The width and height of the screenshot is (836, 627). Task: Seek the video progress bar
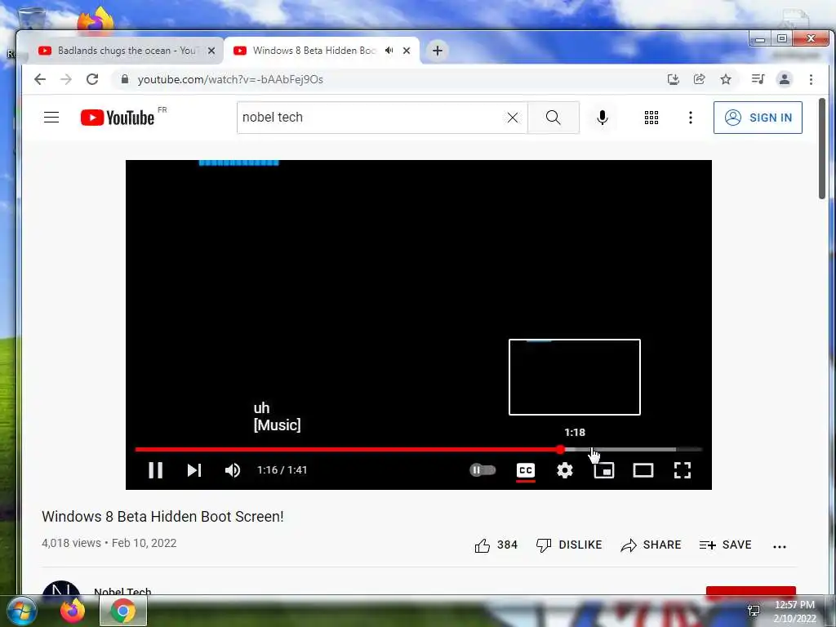[419, 450]
